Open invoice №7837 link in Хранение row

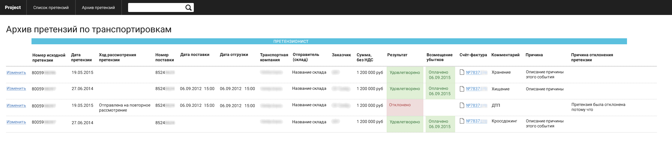(x=473, y=72)
